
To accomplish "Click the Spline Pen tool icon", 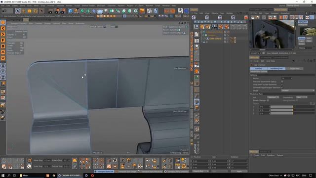I will [x=76, y=11].
